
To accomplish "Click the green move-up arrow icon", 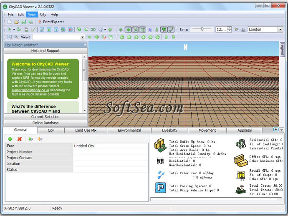I will [167, 37].
